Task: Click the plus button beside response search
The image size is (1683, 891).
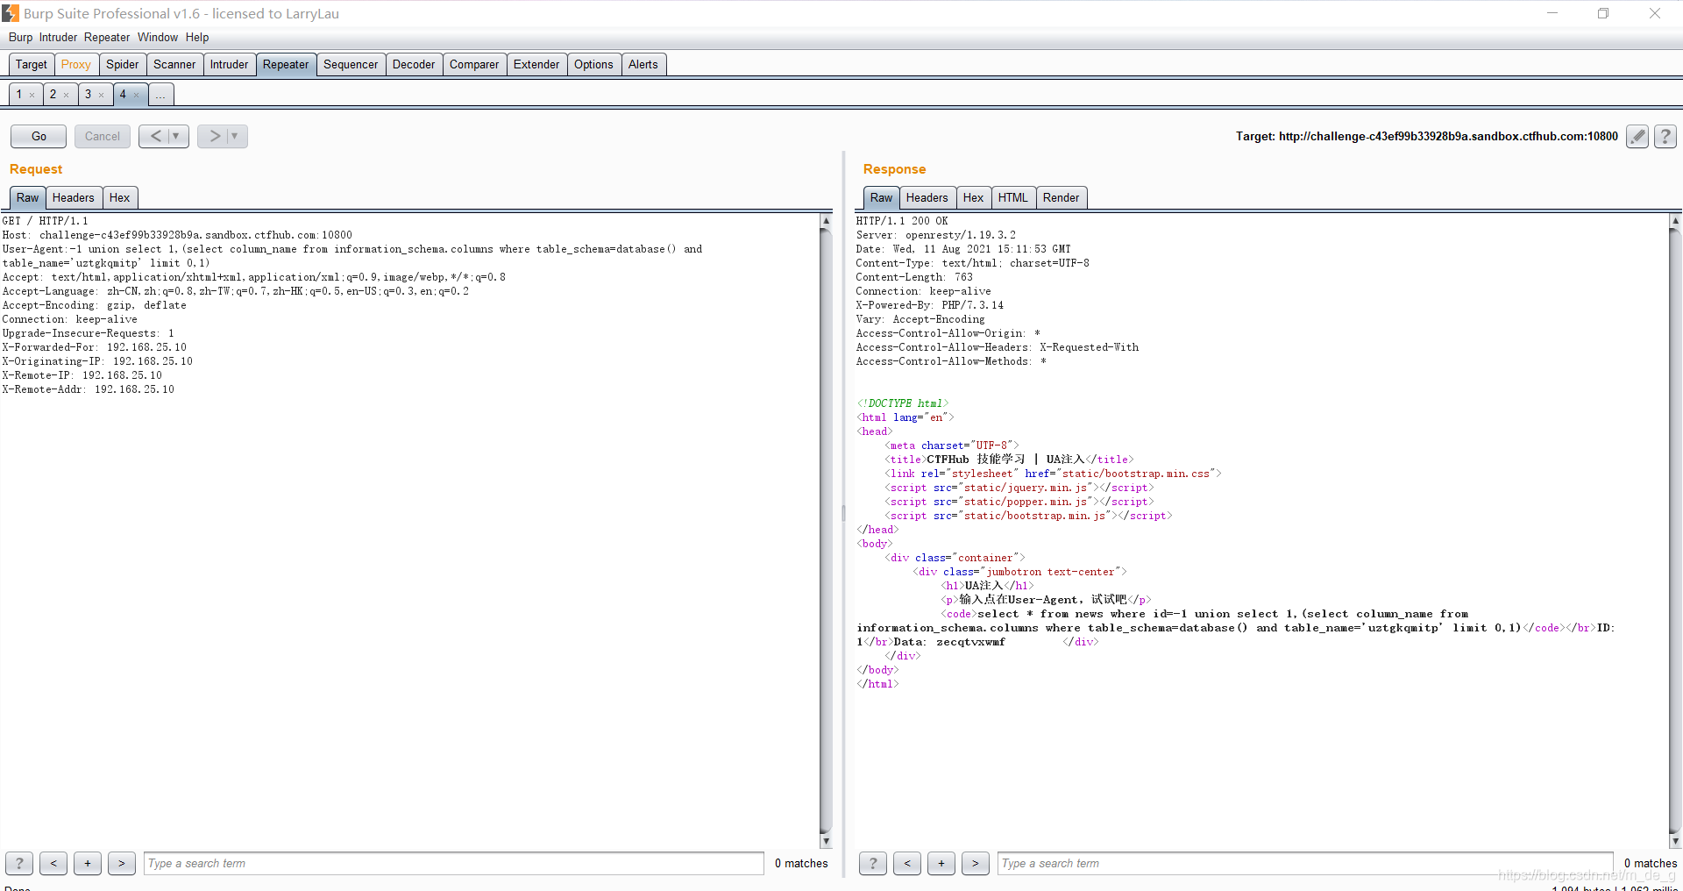Action: pos(941,863)
